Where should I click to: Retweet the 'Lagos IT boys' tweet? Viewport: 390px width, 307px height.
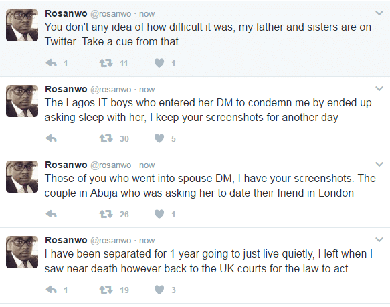[x=106, y=138]
